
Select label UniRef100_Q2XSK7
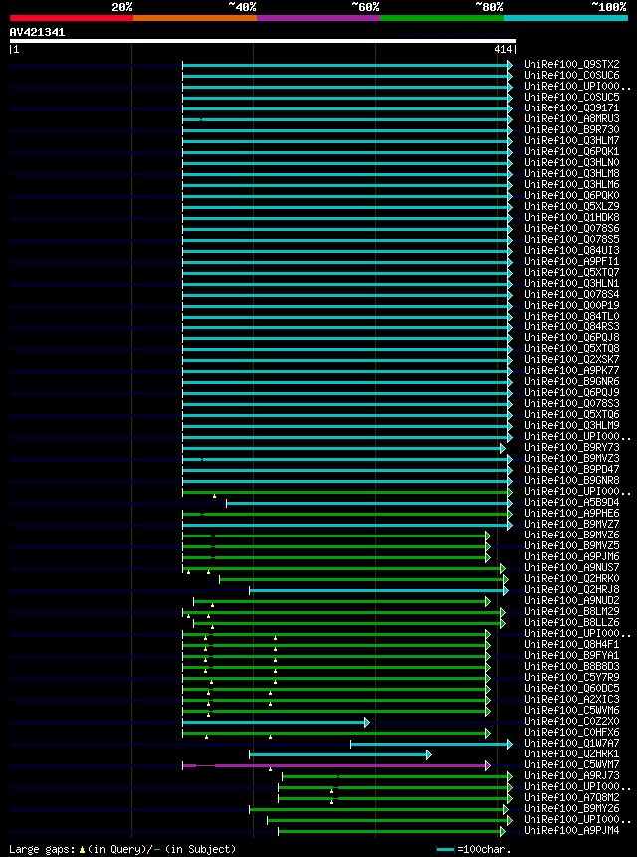point(571,359)
